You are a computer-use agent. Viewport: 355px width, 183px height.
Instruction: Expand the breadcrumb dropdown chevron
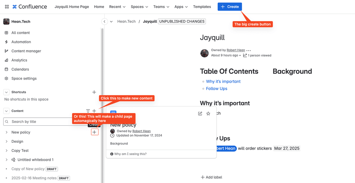tap(111, 22)
